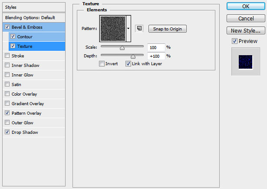Click the Depth slider handle
This screenshot has width=267, height=189.
coord(133,56)
